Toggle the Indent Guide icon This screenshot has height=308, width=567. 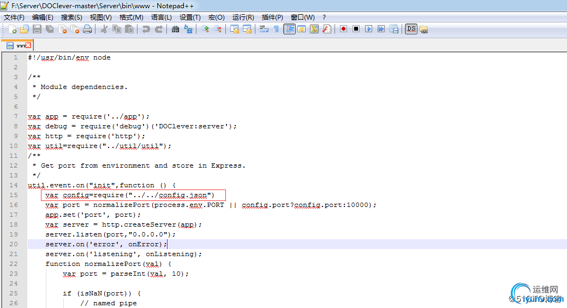289,29
